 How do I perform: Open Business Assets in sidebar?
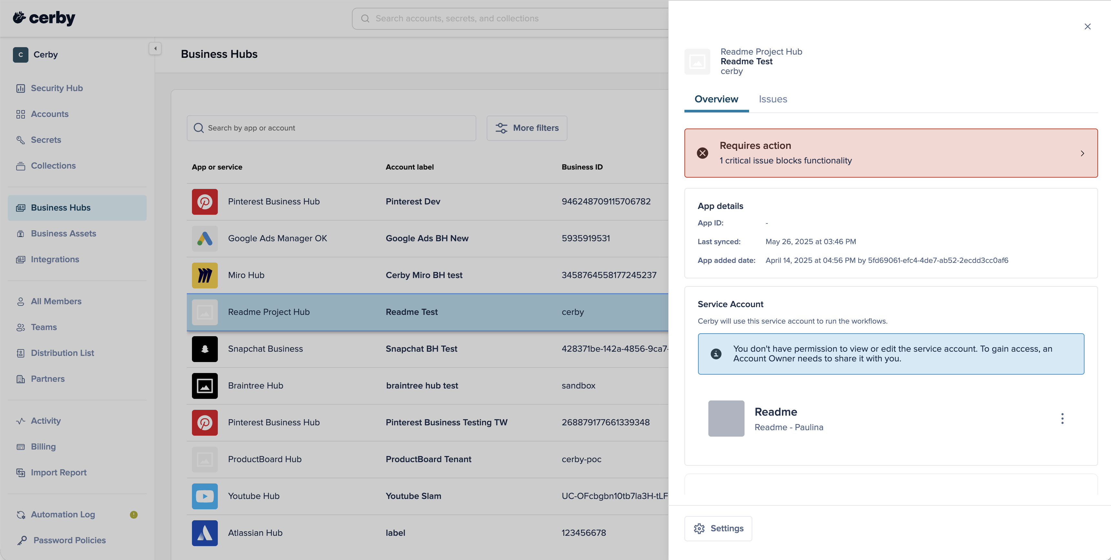point(63,233)
